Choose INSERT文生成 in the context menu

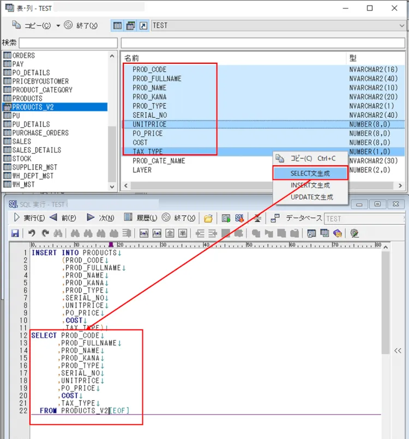[310, 185]
